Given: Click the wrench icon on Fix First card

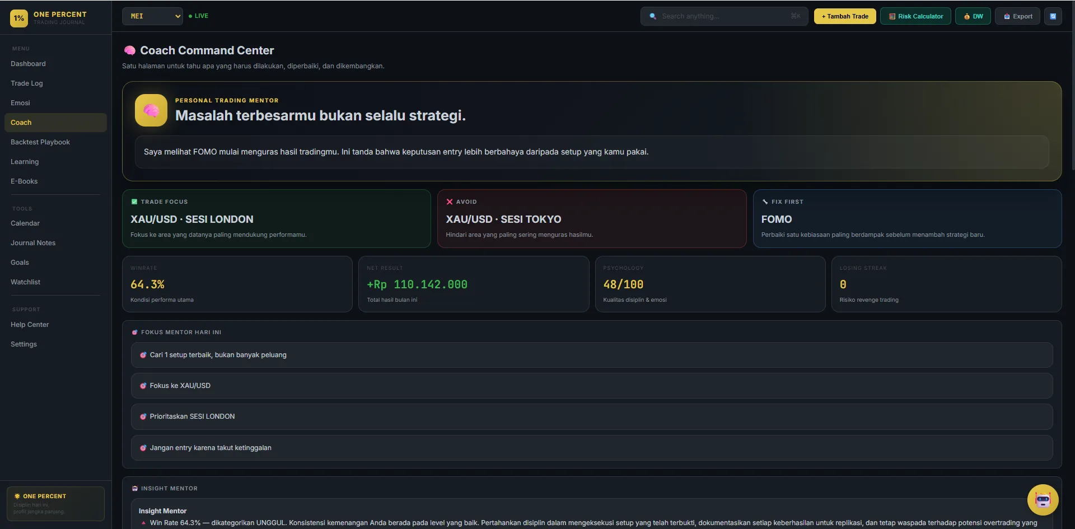Looking at the screenshot, I should tap(765, 202).
